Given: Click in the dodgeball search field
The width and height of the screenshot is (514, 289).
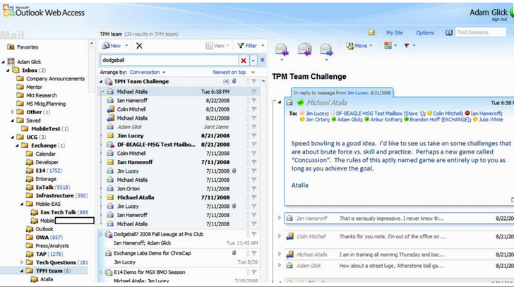Looking at the screenshot, I should pyautogui.click(x=169, y=60).
